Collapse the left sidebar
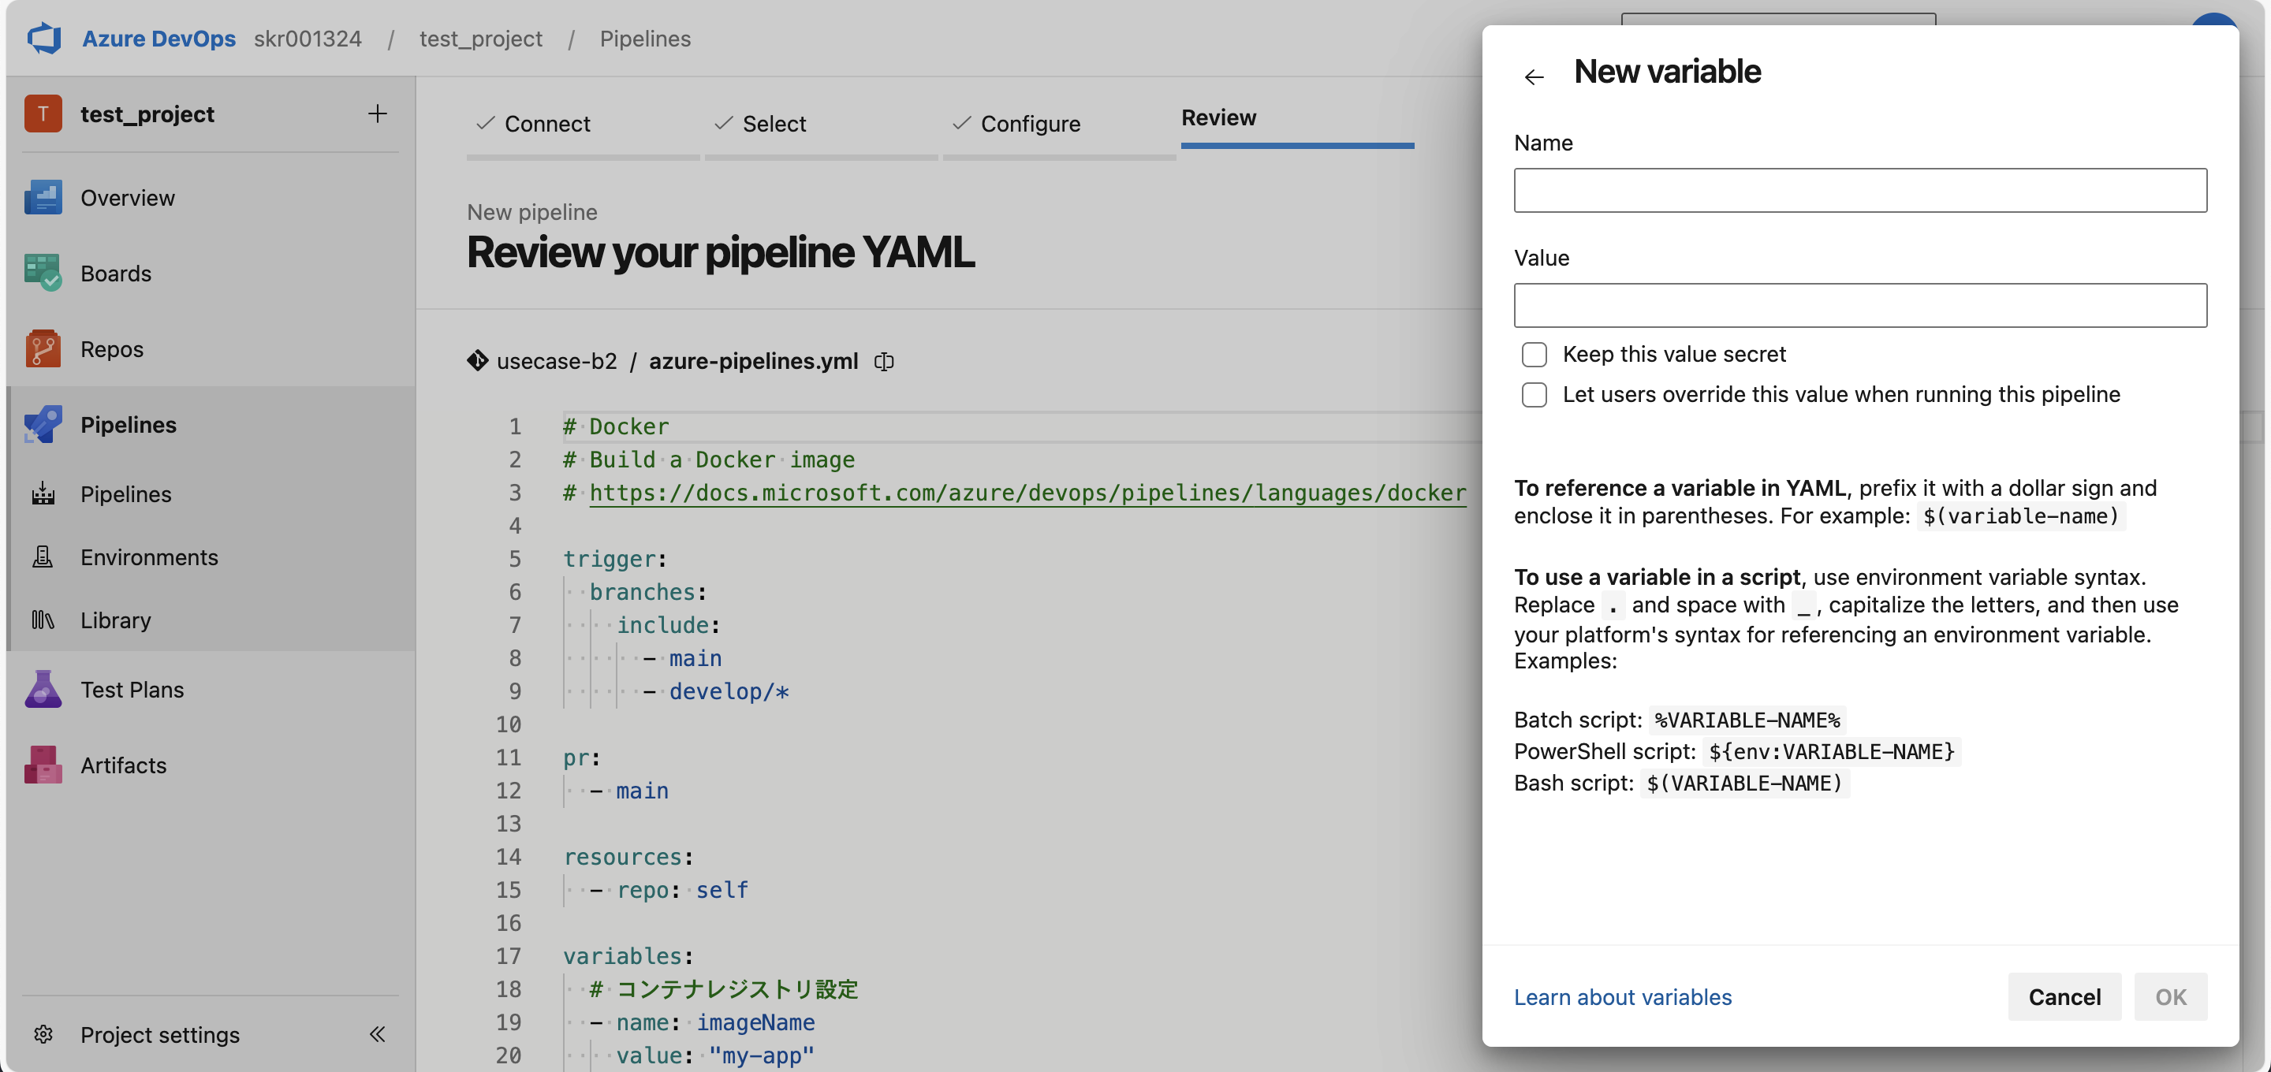This screenshot has width=2271, height=1072. tap(378, 1034)
